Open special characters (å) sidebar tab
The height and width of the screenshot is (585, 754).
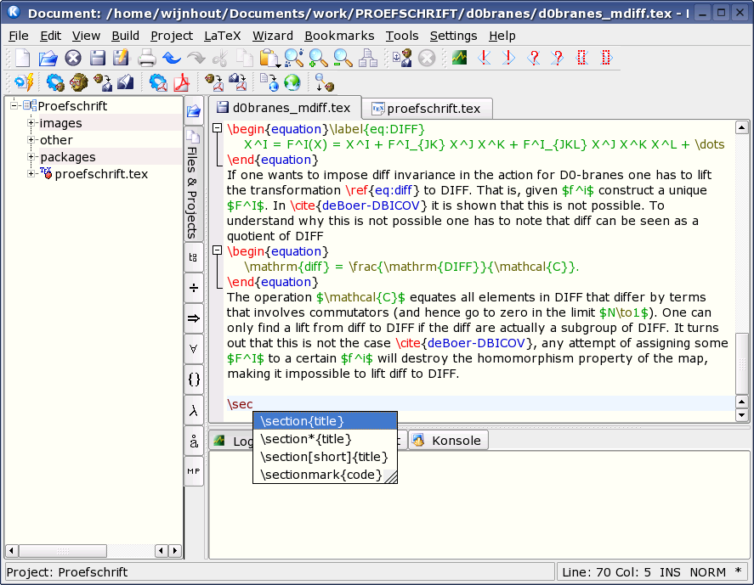(x=193, y=441)
